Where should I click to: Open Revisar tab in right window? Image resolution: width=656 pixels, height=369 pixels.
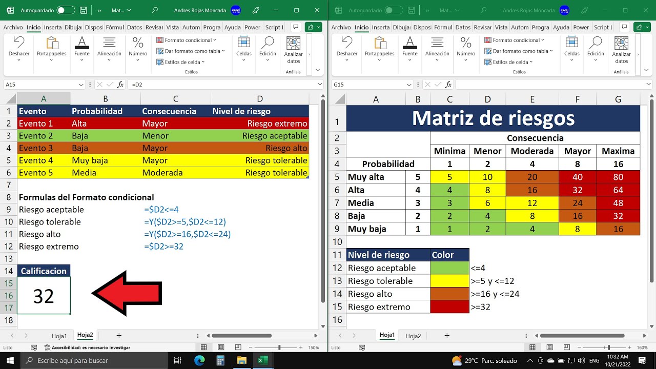(482, 28)
